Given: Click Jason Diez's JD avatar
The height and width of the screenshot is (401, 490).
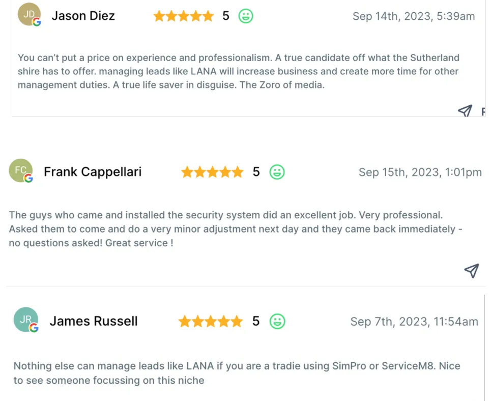Looking at the screenshot, I should tap(28, 16).
